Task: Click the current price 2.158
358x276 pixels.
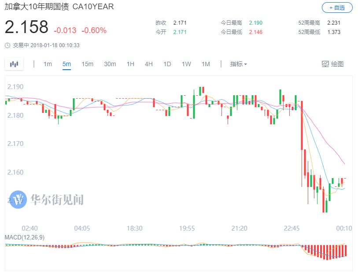Action: pyautogui.click(x=26, y=27)
